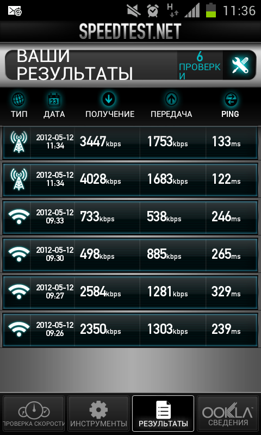Tap the 6 ПРОВЕРКИ test counter
261x435 pixels.
pos(200,65)
